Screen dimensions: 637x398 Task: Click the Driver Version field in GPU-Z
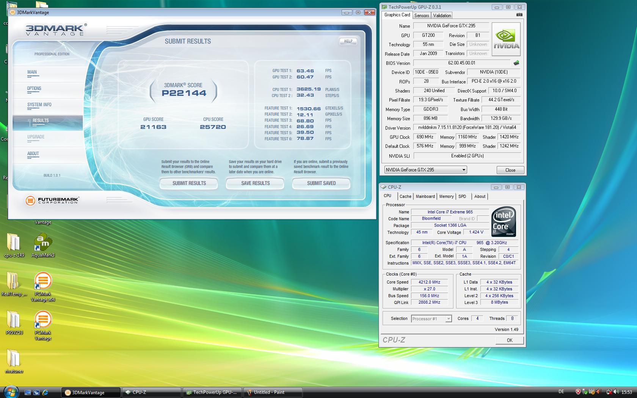[467, 128]
